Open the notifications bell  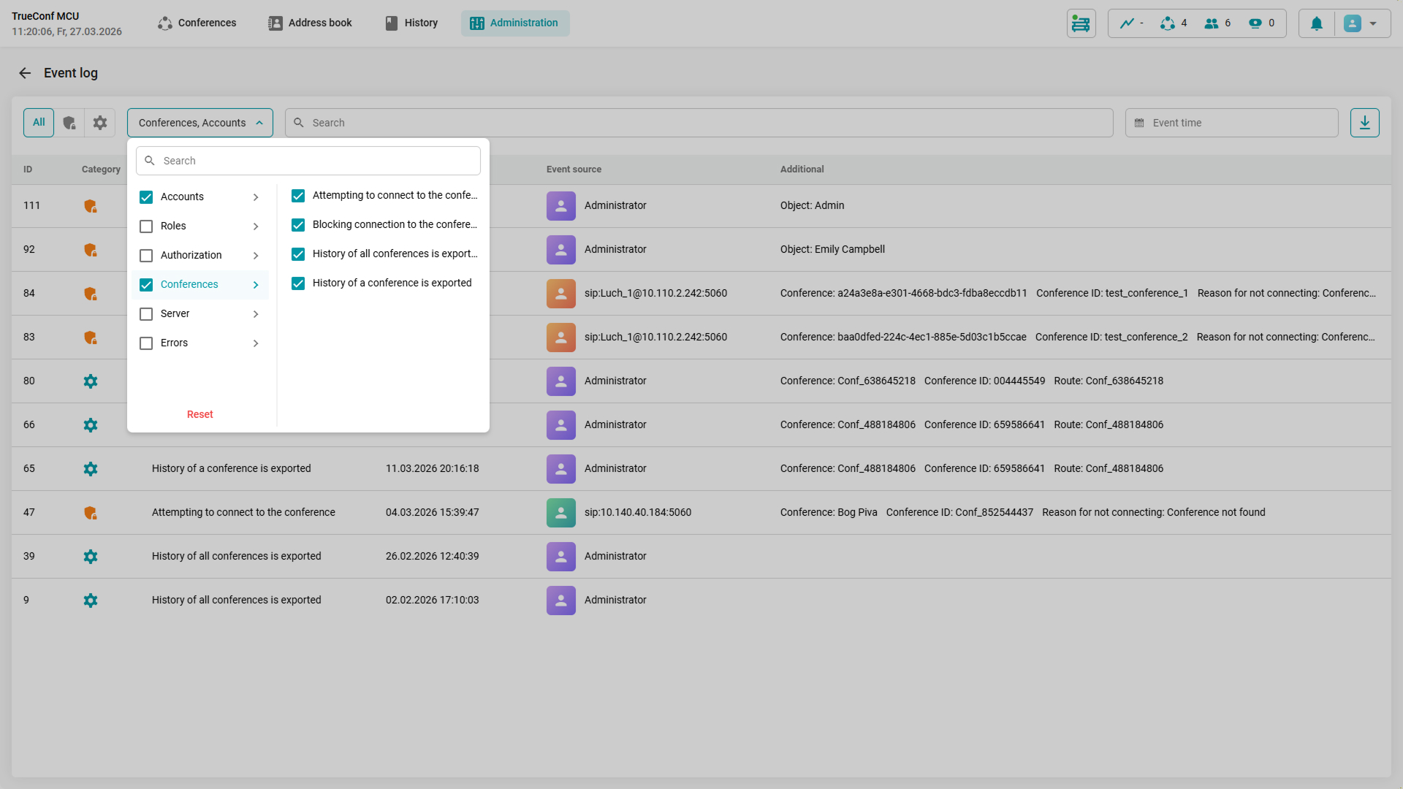(1316, 23)
